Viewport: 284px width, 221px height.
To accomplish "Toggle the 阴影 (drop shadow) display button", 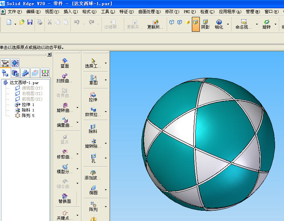I will [x=205, y=24].
